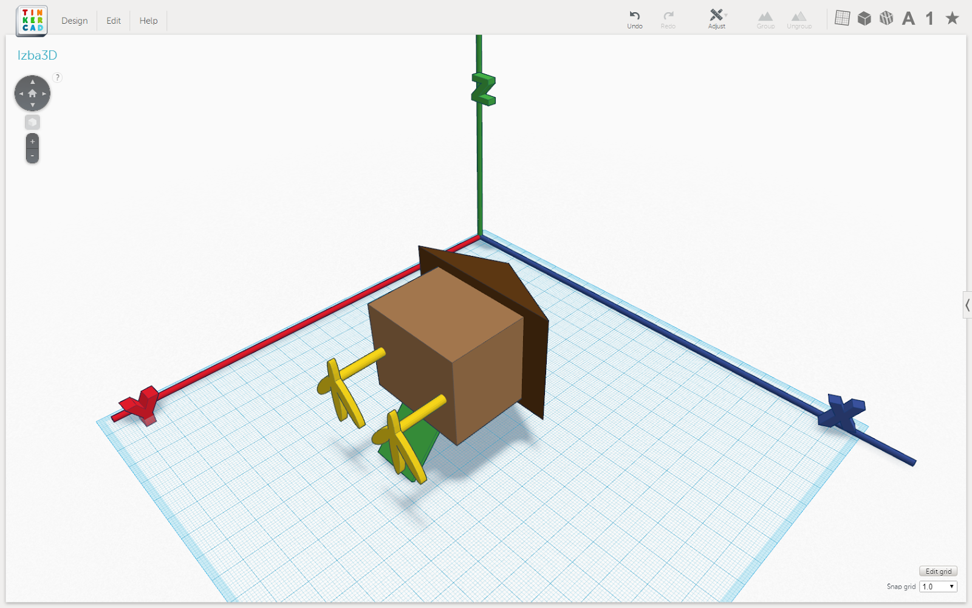The height and width of the screenshot is (608, 972).
Task: Rotate view right with right arrow
Action: 44,94
